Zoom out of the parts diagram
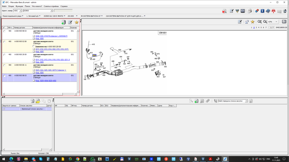This screenshot has height=162, width=289. [x=265, y=22]
